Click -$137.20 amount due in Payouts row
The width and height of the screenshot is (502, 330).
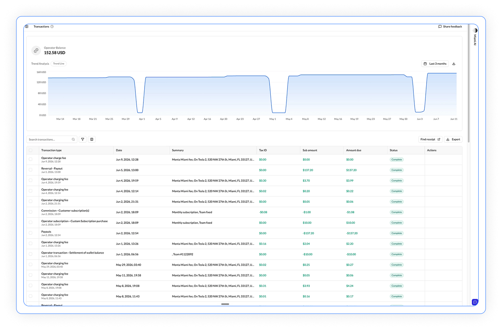pos(352,233)
